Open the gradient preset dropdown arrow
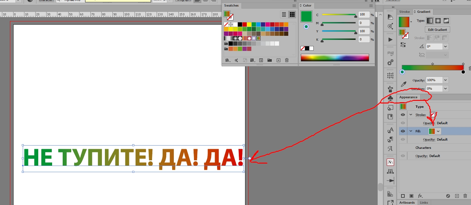Viewport: 471px width, 205px height. coord(411,22)
